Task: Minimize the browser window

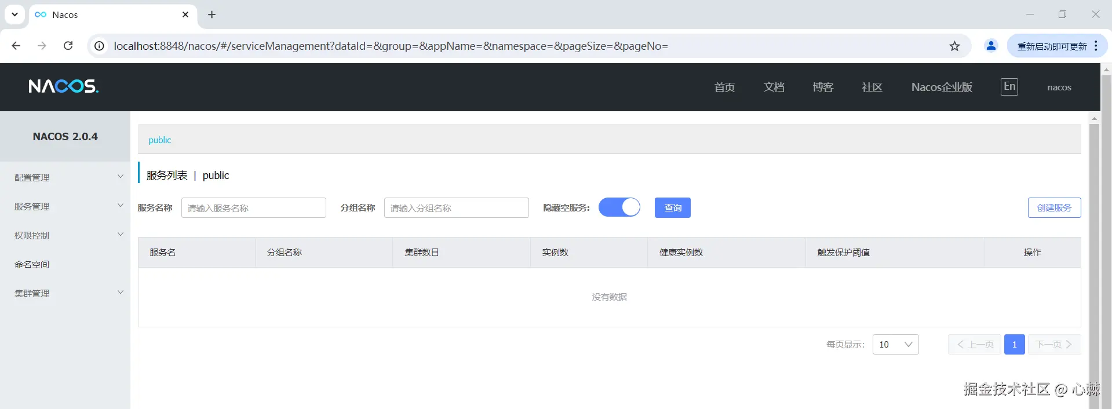Action: 1030,14
